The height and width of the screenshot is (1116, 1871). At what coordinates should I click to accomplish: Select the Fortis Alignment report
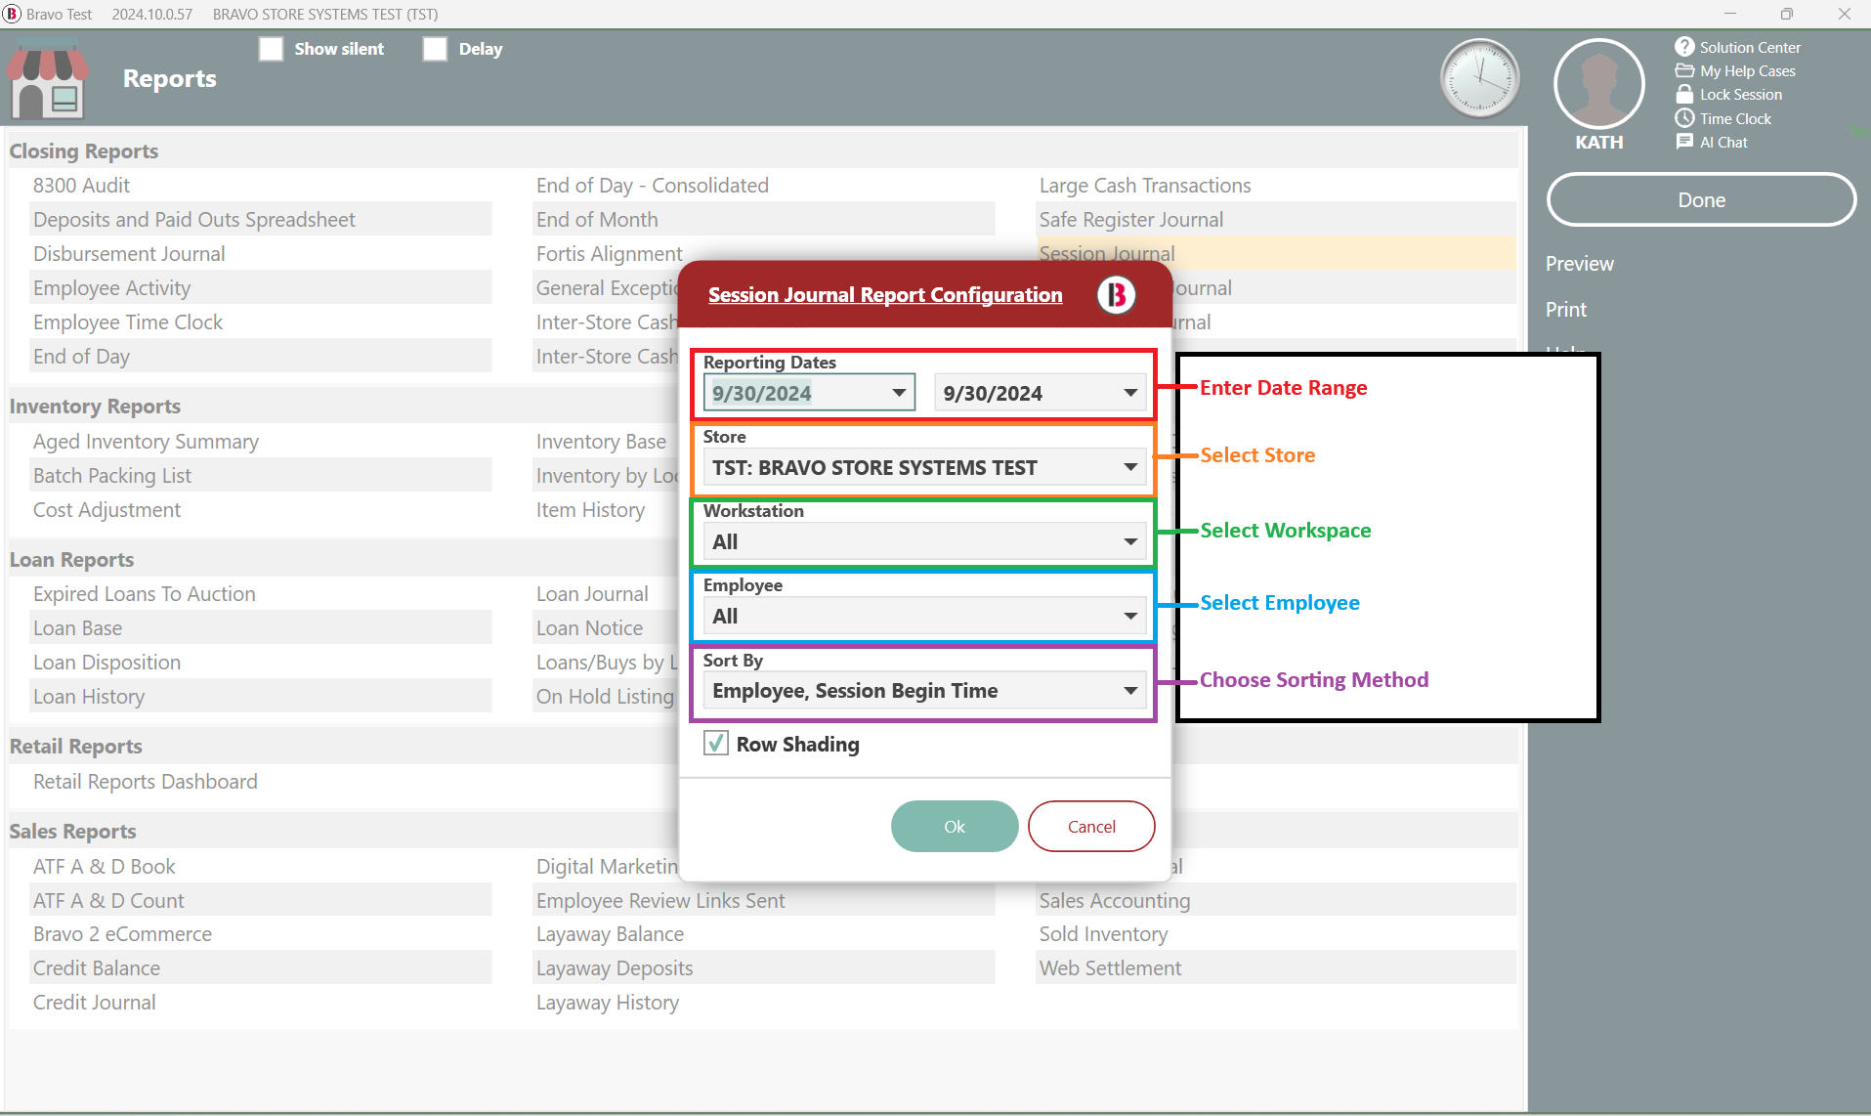(609, 253)
